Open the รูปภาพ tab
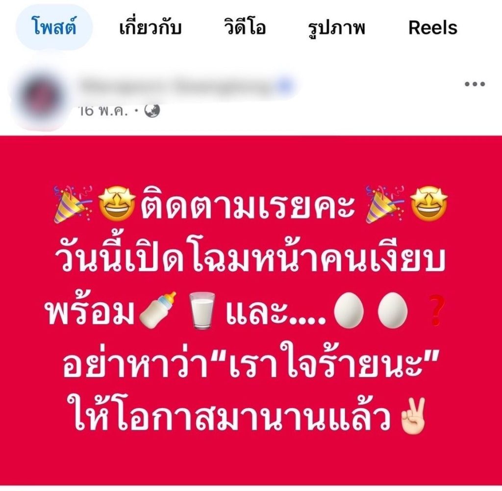 (x=336, y=28)
